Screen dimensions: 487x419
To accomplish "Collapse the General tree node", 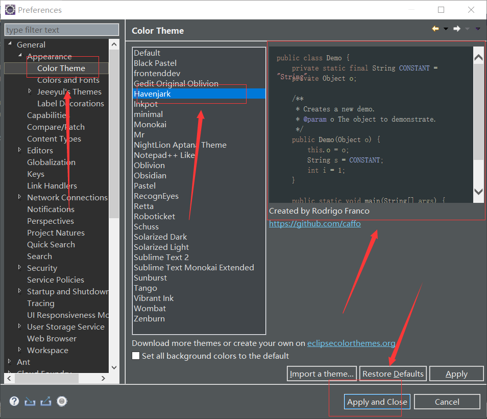I will (10, 43).
